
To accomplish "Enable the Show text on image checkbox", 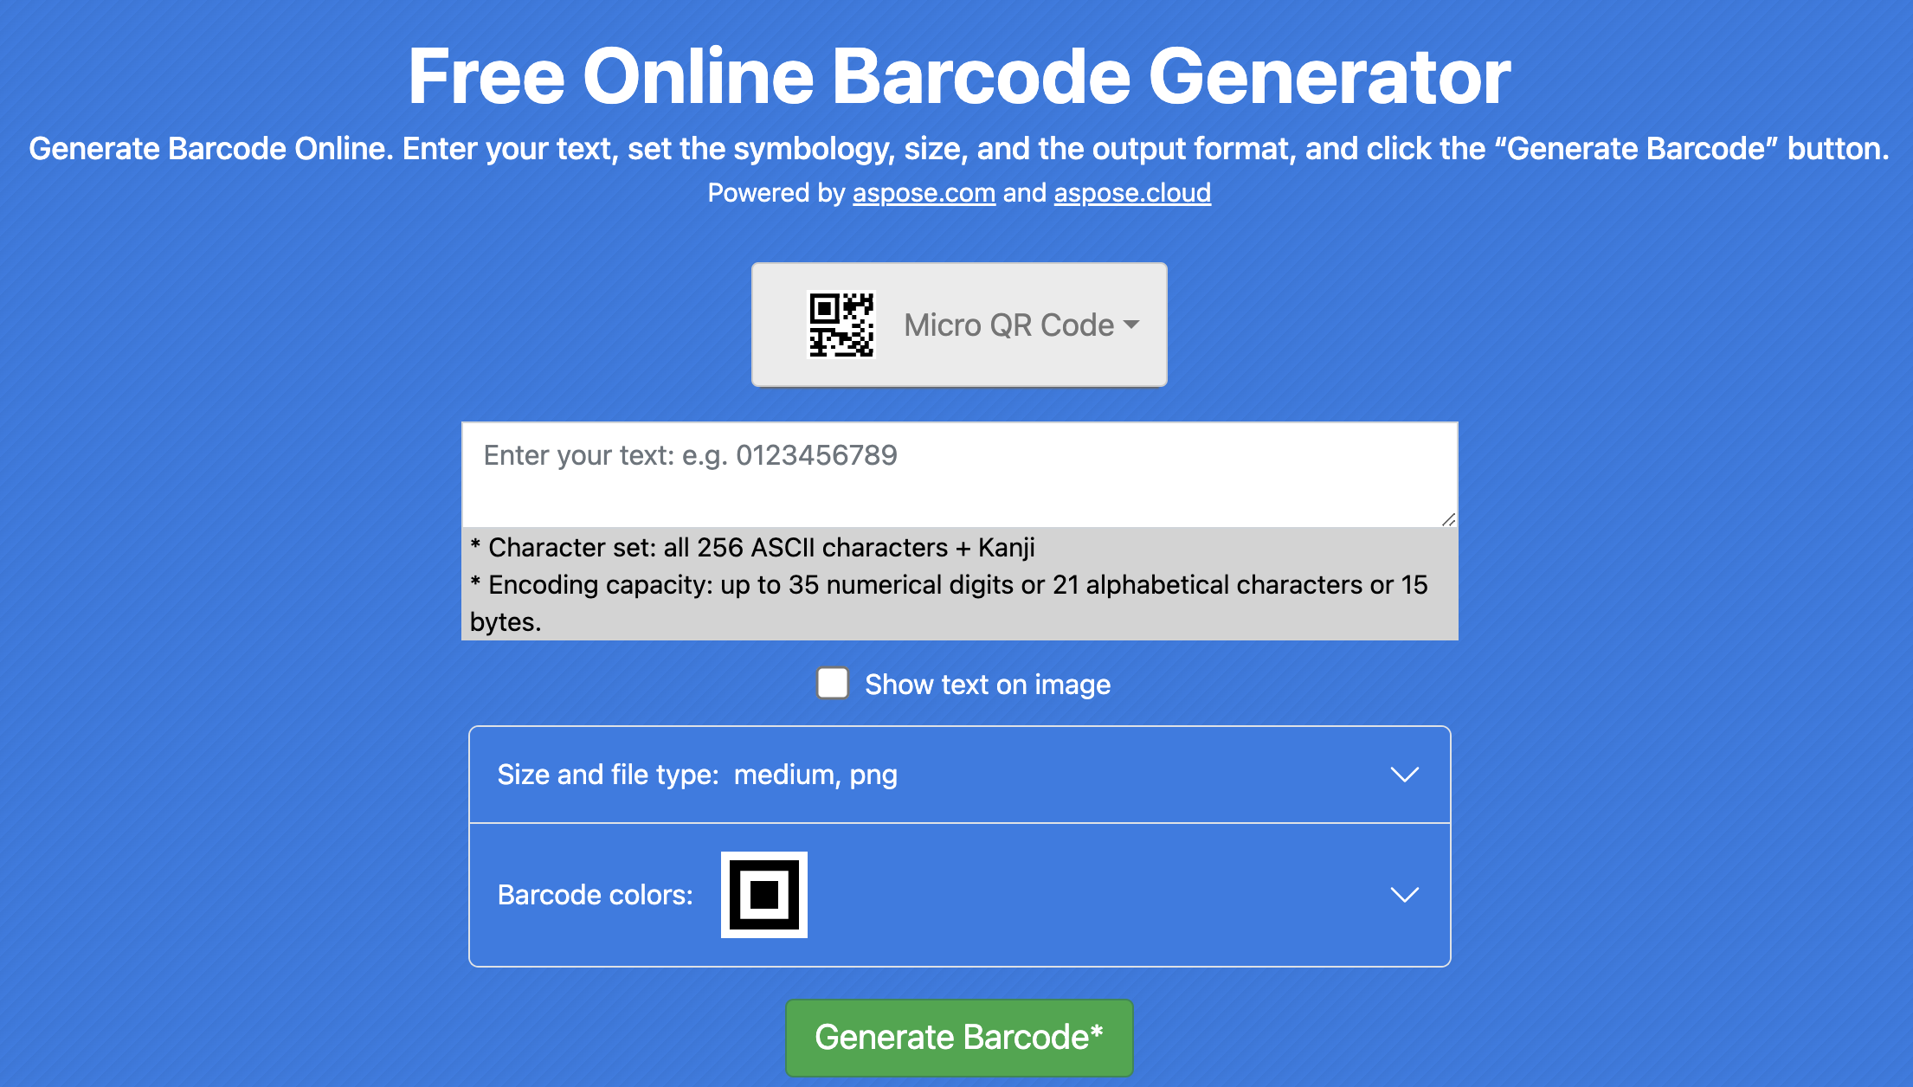I will 832,683.
